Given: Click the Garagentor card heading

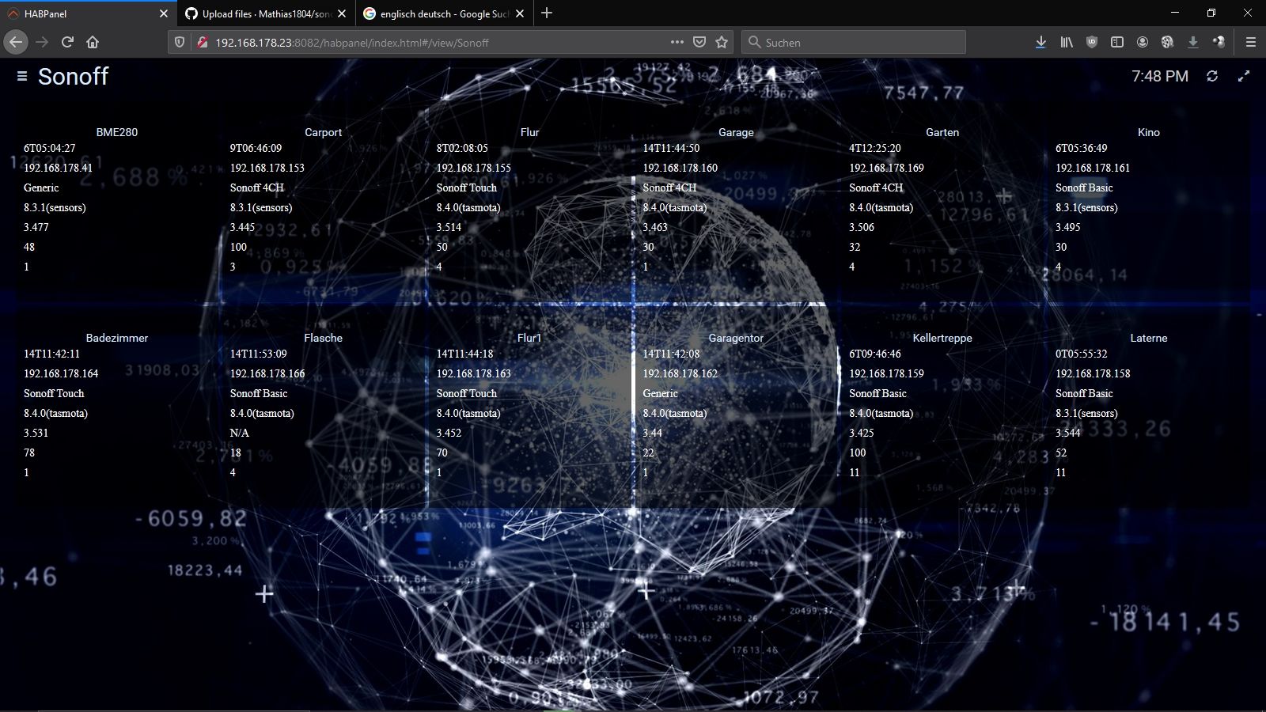Looking at the screenshot, I should 736,338.
